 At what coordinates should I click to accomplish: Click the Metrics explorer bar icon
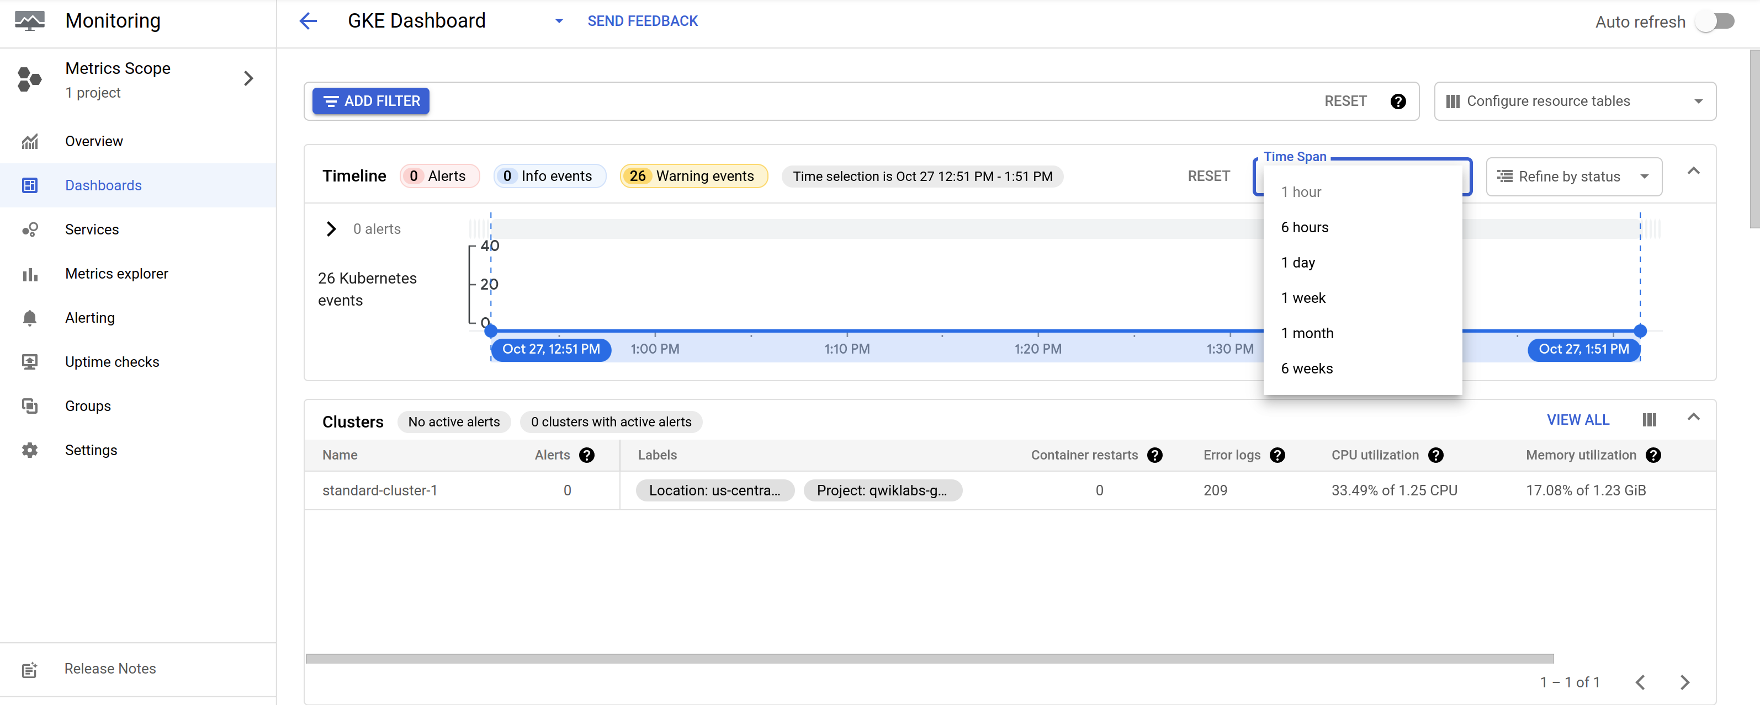point(29,274)
